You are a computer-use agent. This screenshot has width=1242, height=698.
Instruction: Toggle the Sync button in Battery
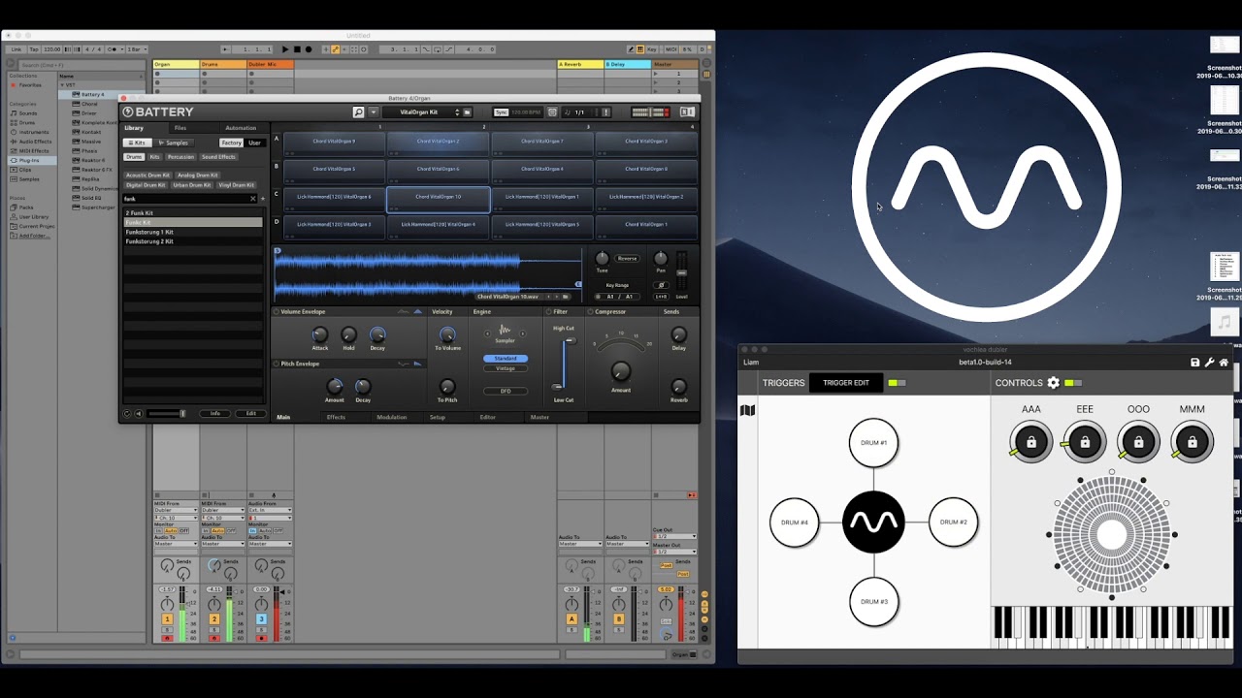(x=501, y=112)
